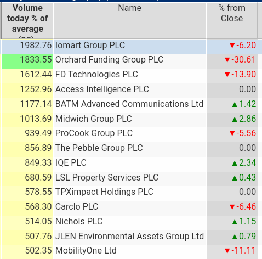Pick Midwich Group PLC name
262x259 pixels.
click(94, 119)
